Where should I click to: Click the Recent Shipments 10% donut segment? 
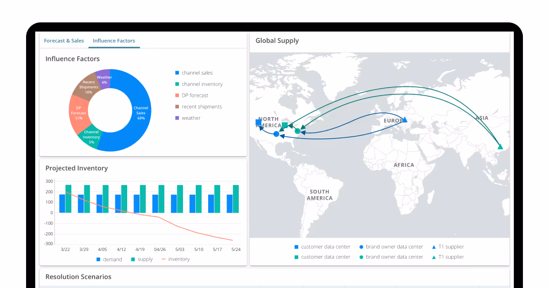tap(87, 86)
